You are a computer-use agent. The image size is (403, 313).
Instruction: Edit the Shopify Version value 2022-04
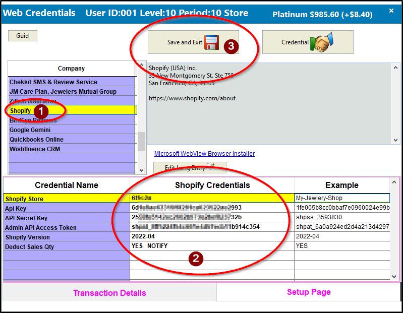point(212,236)
